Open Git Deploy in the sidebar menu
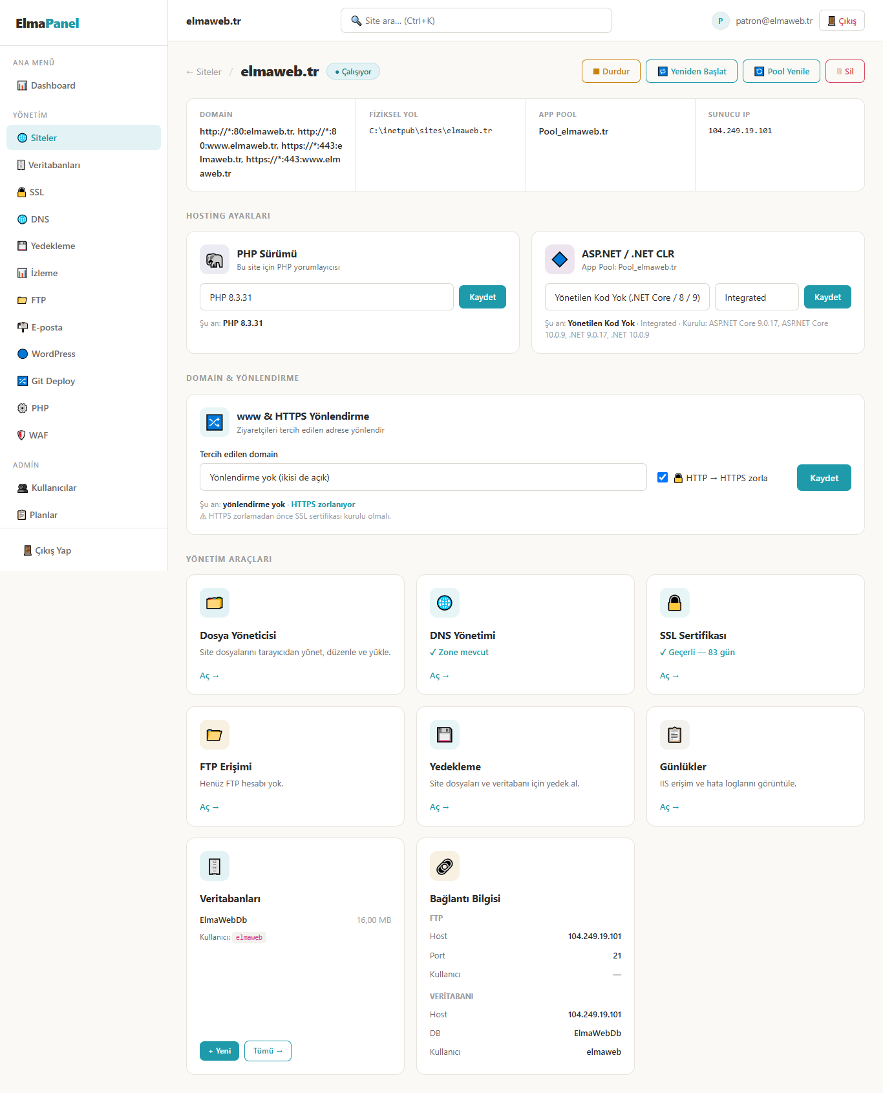Image resolution: width=883 pixels, height=1093 pixels. coord(83,381)
